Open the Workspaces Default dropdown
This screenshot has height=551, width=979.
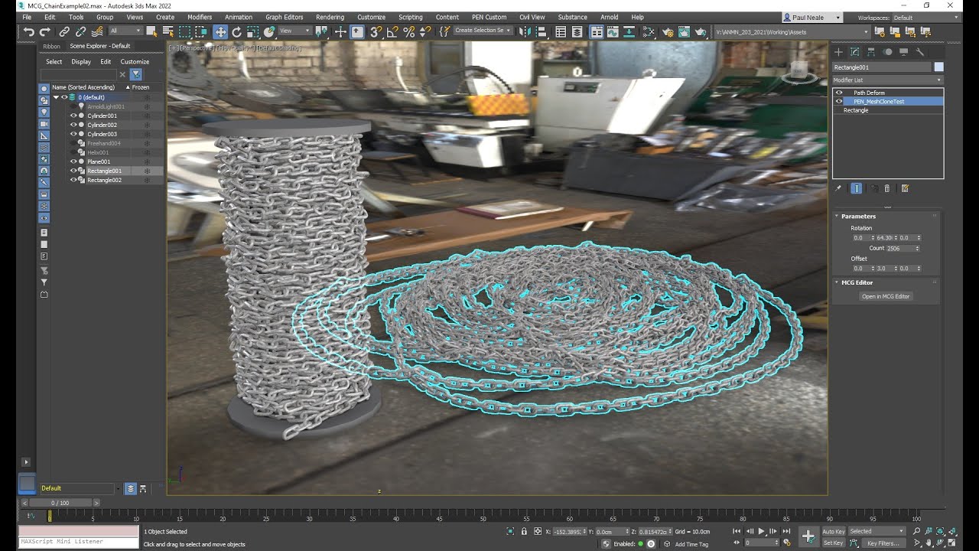point(926,18)
